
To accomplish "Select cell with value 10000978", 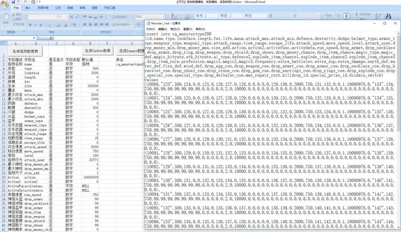I will pyautogui.click(x=90, y=177).
